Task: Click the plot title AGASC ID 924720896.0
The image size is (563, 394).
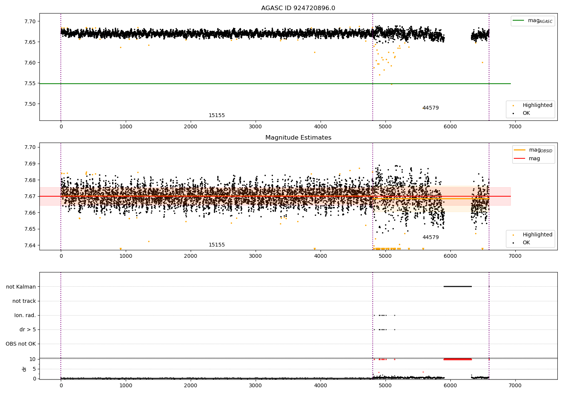Action: [x=298, y=8]
